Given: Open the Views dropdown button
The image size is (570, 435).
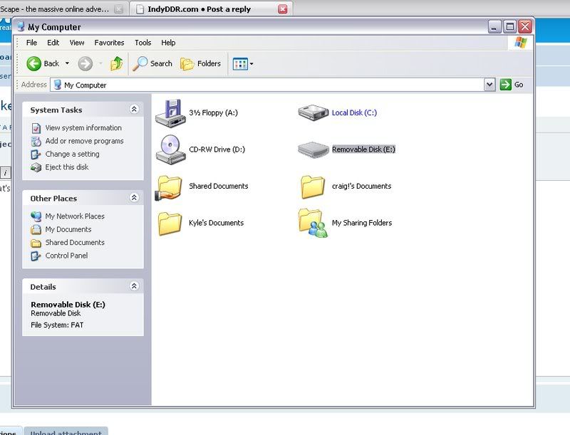Looking at the screenshot, I should tap(243, 63).
